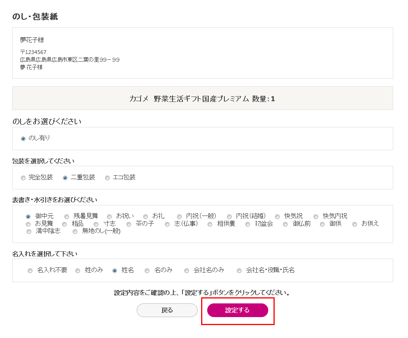Click the のし・包装紙 page title
Image resolution: width=408 pixels, height=338 pixels.
(35, 17)
